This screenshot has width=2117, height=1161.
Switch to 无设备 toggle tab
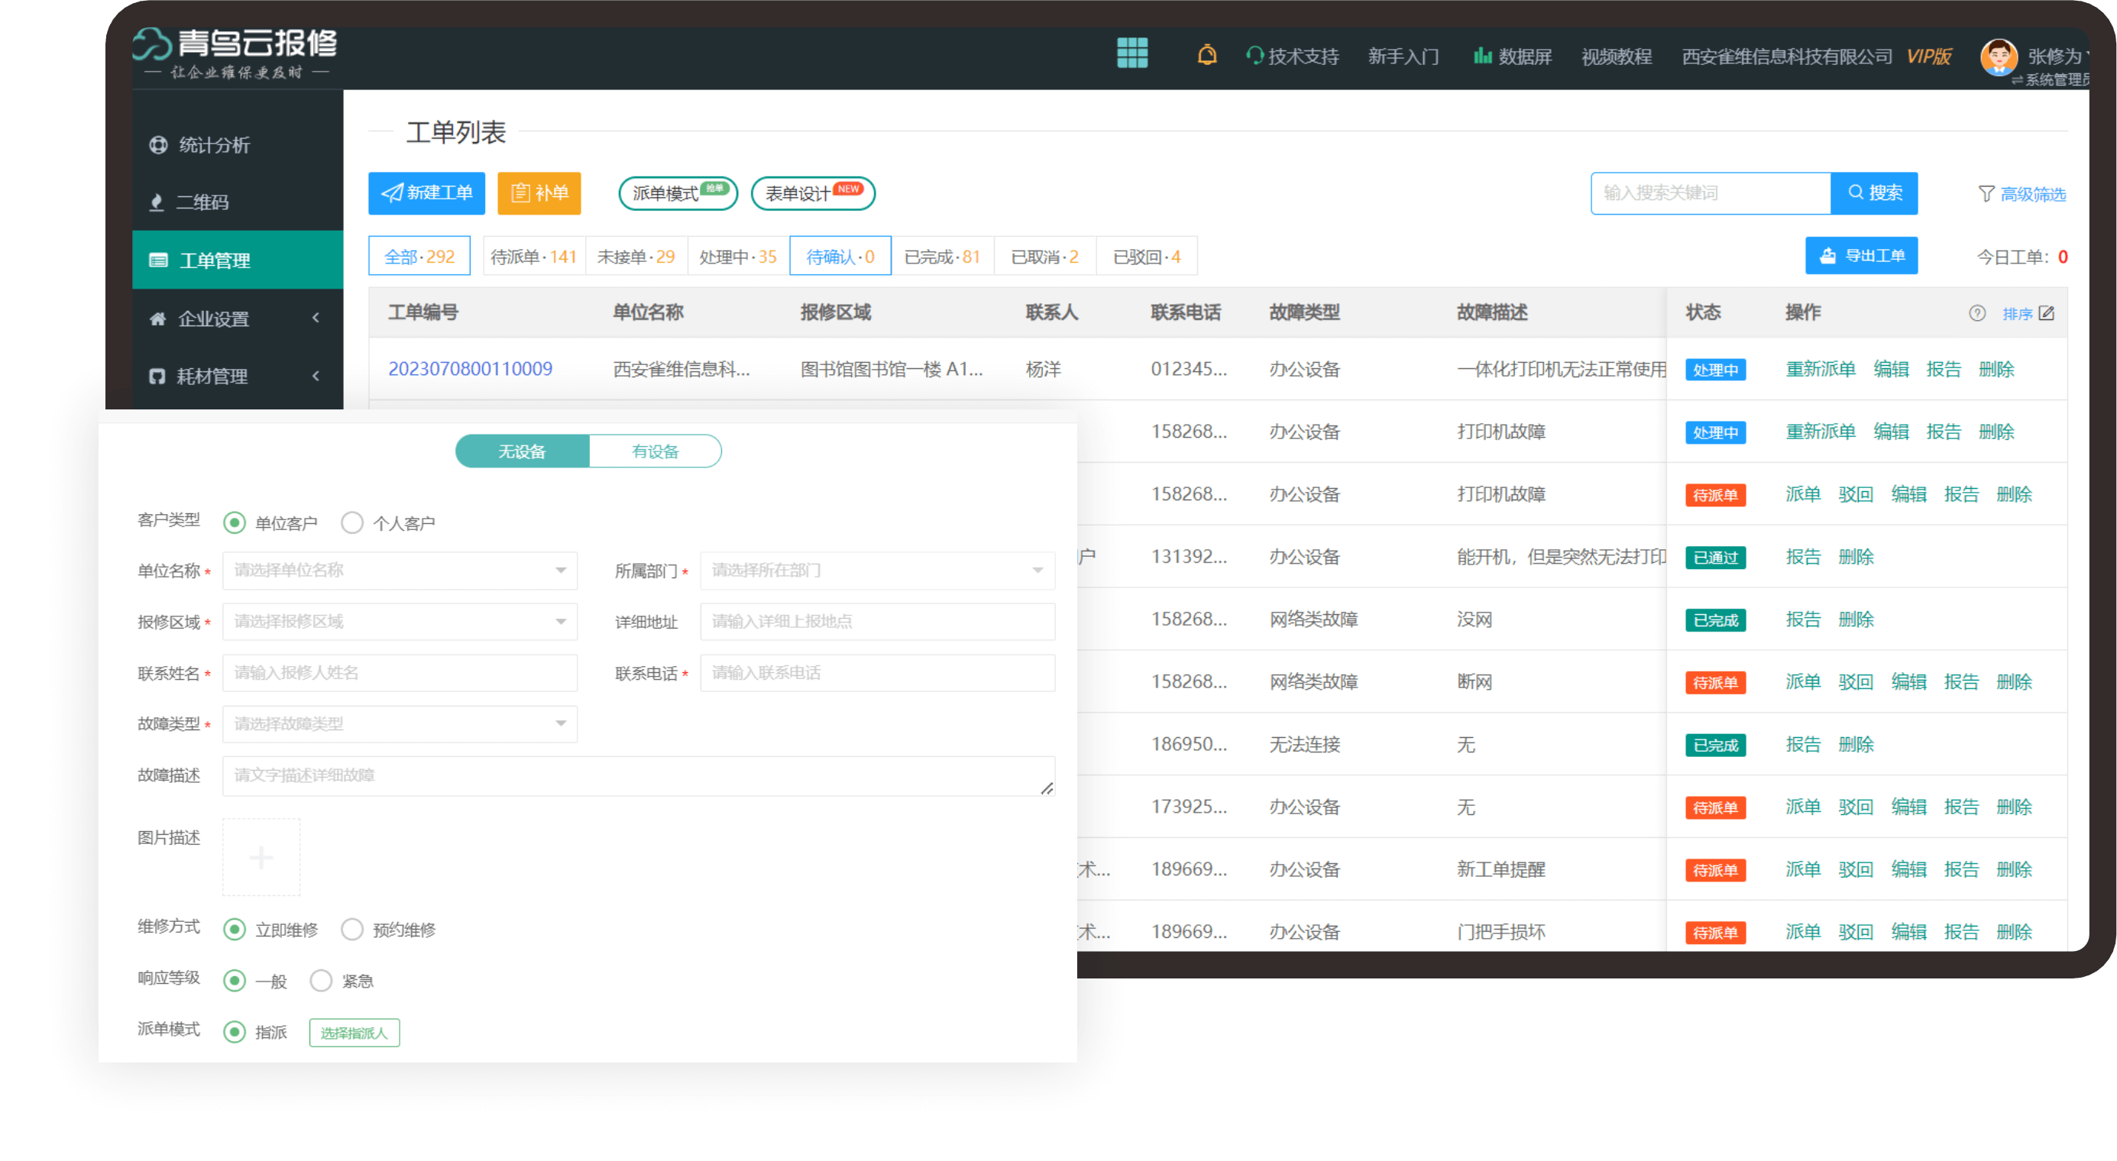(522, 451)
